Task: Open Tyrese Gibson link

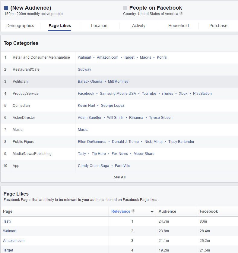Action: pos(161,118)
